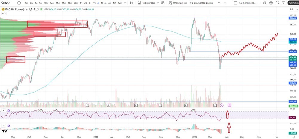Open the 66RC moment... layout name
299x139 pixels.
(x=247, y=3)
